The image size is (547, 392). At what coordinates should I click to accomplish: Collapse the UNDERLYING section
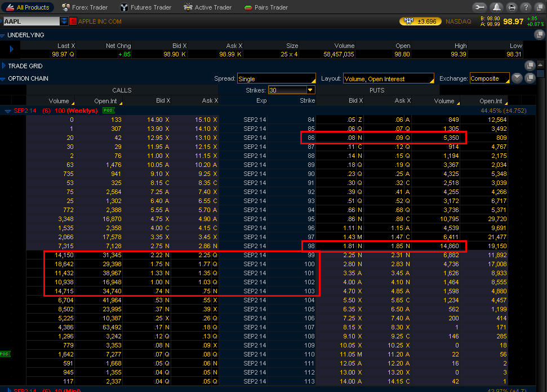3,35
